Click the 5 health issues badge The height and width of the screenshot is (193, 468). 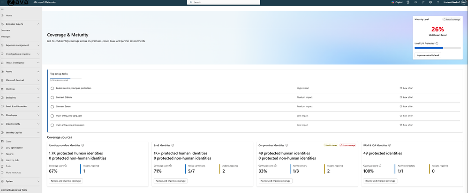(x=331, y=145)
